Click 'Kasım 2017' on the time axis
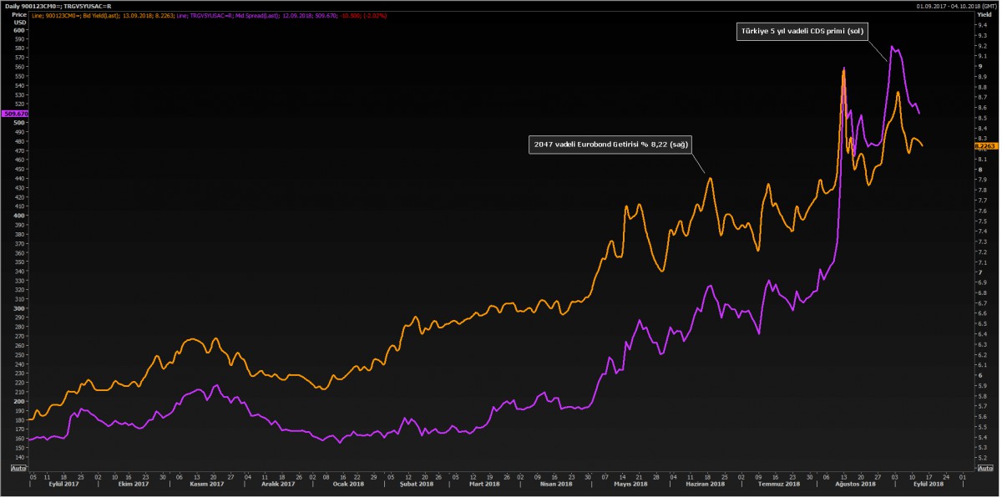Image resolution: width=1002 pixels, height=498 pixels. [206, 484]
